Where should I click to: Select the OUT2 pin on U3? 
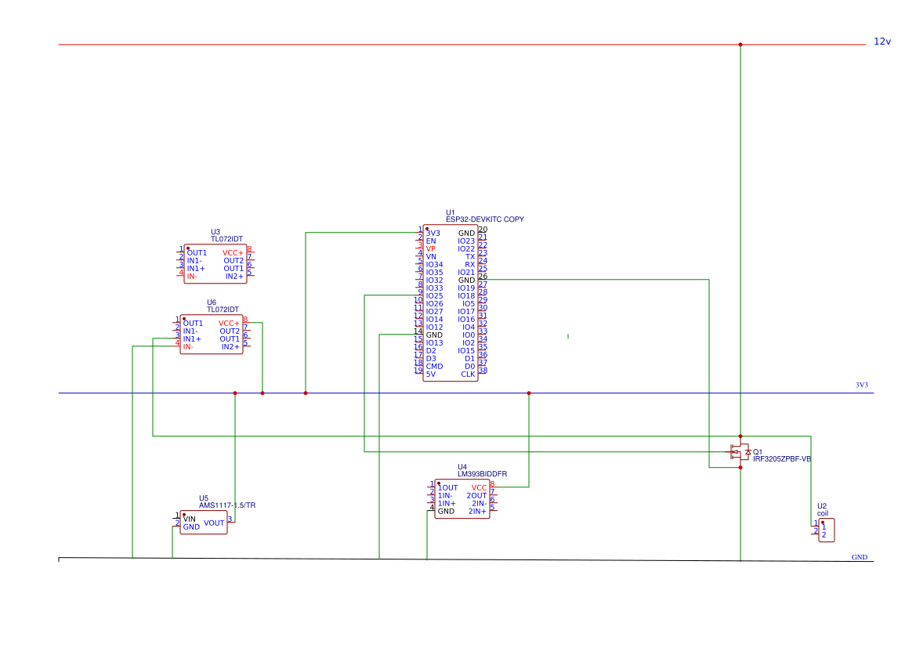234,261
